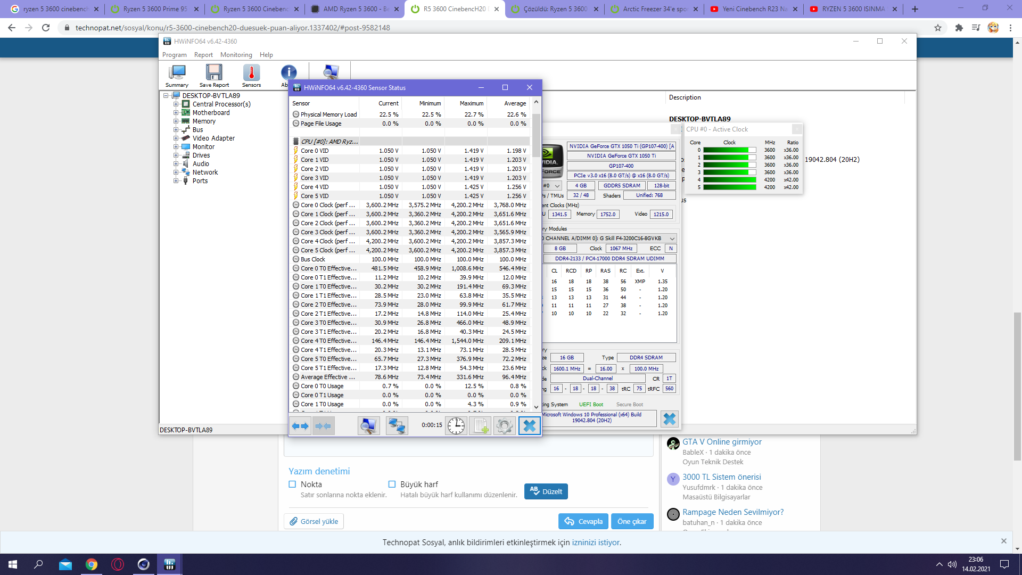Click the Cevapla reply button

[583, 521]
